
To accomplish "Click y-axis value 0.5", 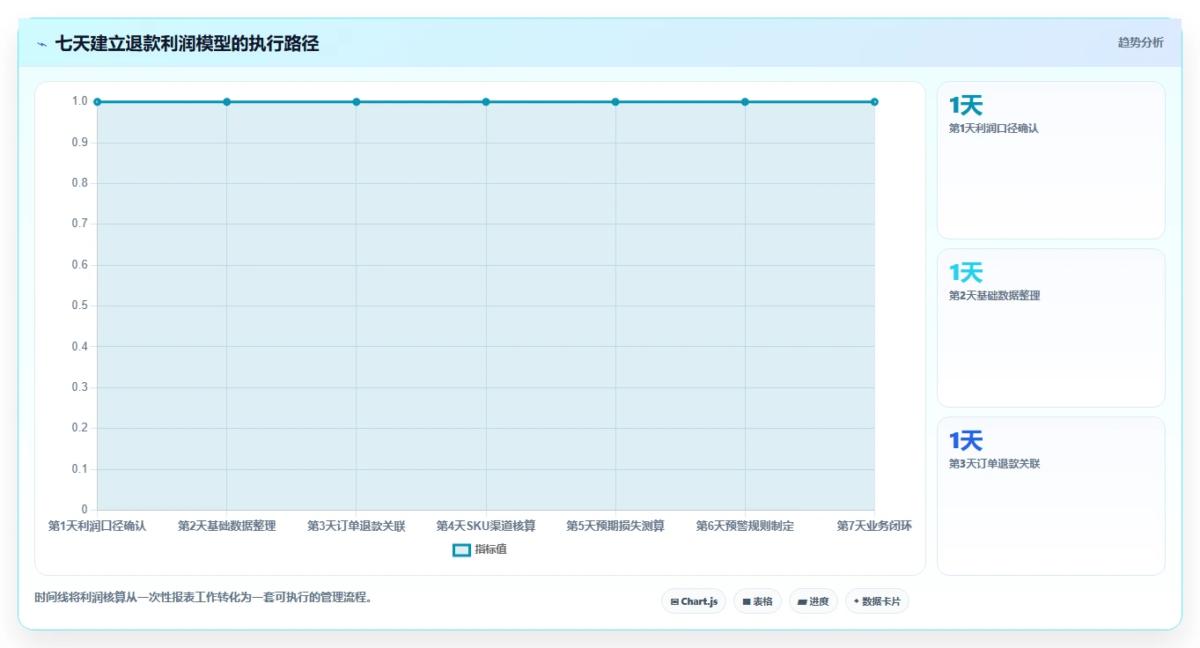I will pyautogui.click(x=80, y=306).
